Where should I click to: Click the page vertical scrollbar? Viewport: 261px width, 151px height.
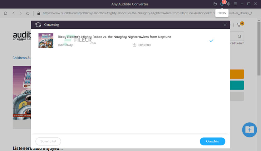(259, 48)
